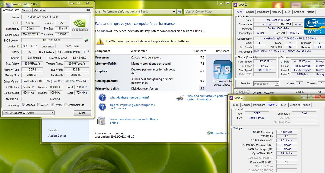Open the Action Center link under See also
The image size is (325, 173).
57,136
